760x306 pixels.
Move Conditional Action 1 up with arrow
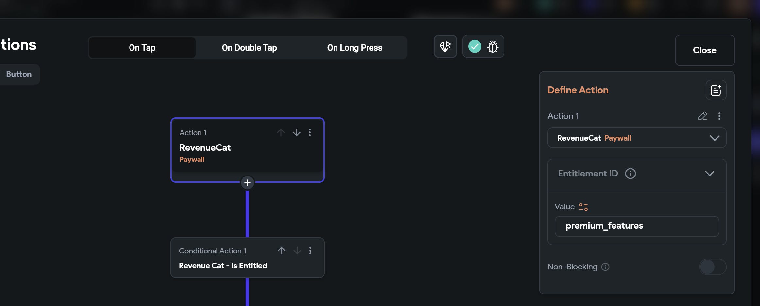point(281,251)
